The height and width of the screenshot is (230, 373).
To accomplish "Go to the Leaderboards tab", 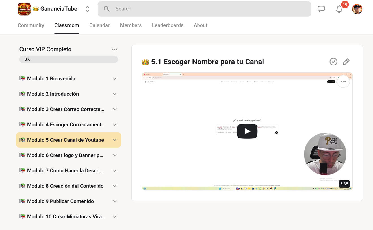I will point(168,25).
